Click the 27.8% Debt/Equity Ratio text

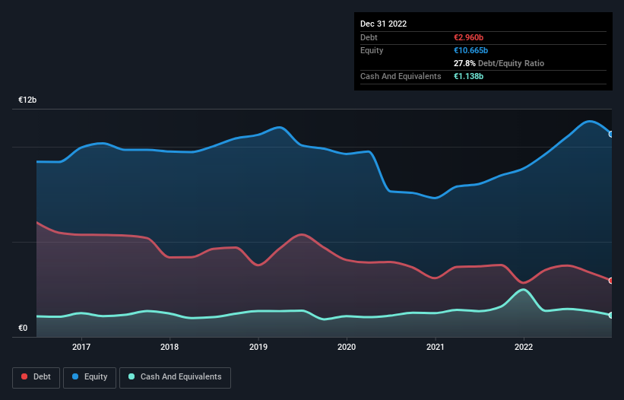(499, 63)
